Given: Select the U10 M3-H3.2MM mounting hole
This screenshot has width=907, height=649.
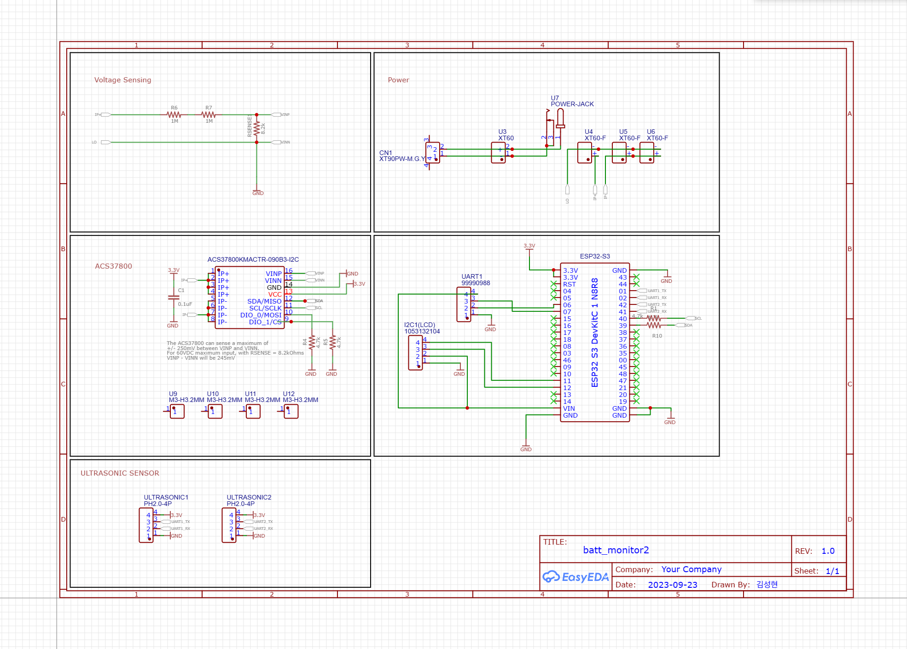Looking at the screenshot, I should [215, 411].
